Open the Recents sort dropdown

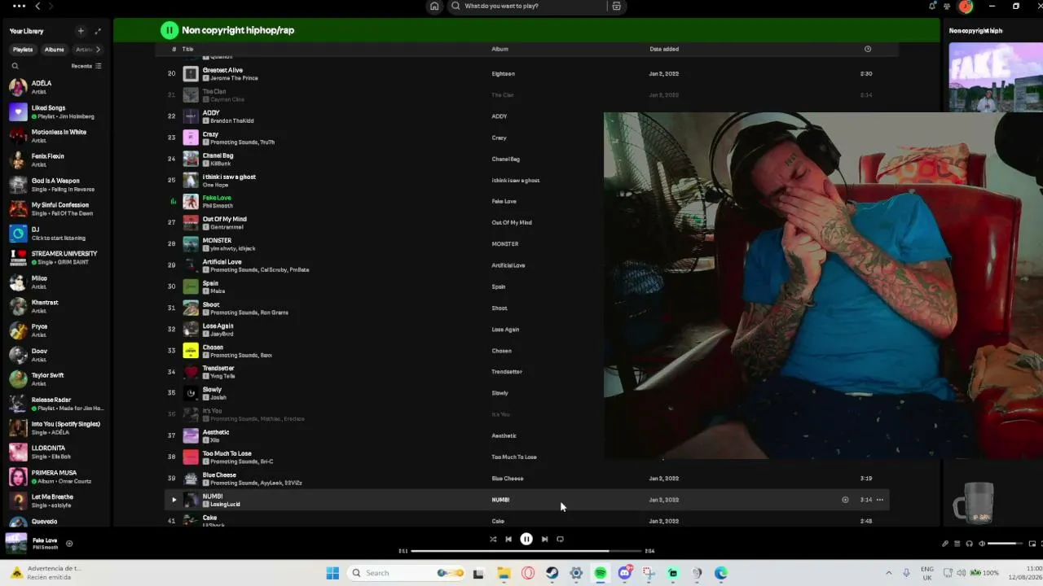[x=86, y=66]
